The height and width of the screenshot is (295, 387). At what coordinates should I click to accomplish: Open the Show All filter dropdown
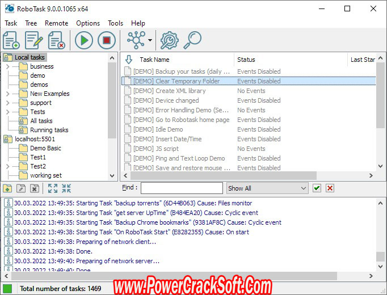[x=267, y=188]
